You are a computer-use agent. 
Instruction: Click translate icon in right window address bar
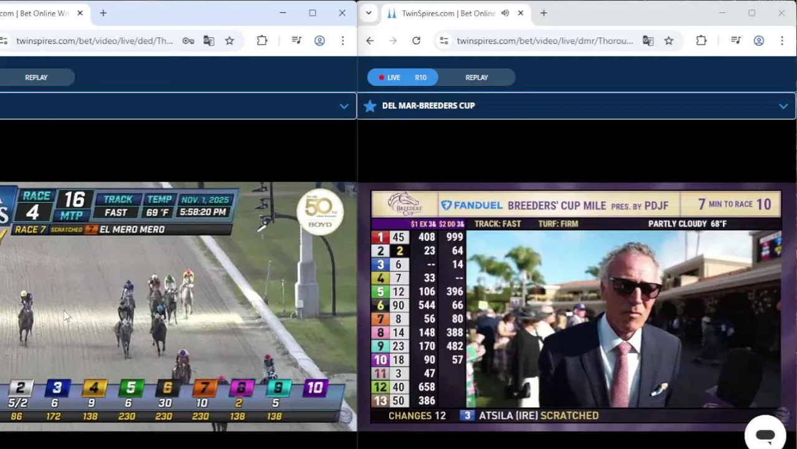[x=648, y=41]
